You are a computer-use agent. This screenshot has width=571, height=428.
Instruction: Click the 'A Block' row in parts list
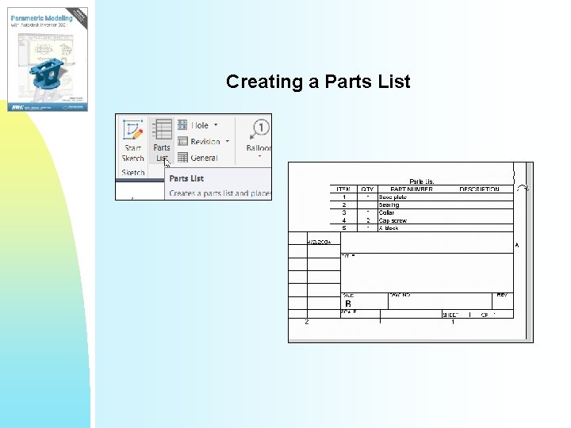tap(422, 227)
